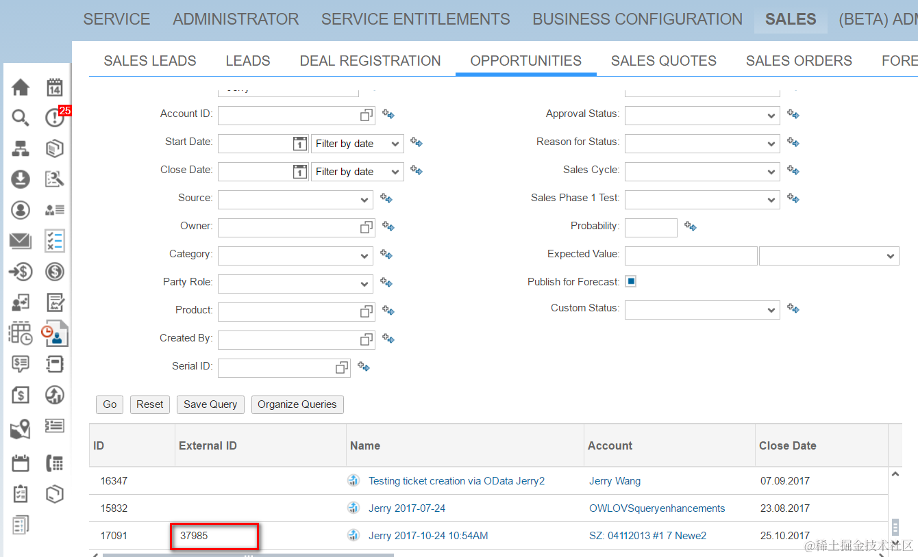Click the phone keypad sidebar icon
Image resolution: width=918 pixels, height=557 pixels.
pos(55,463)
